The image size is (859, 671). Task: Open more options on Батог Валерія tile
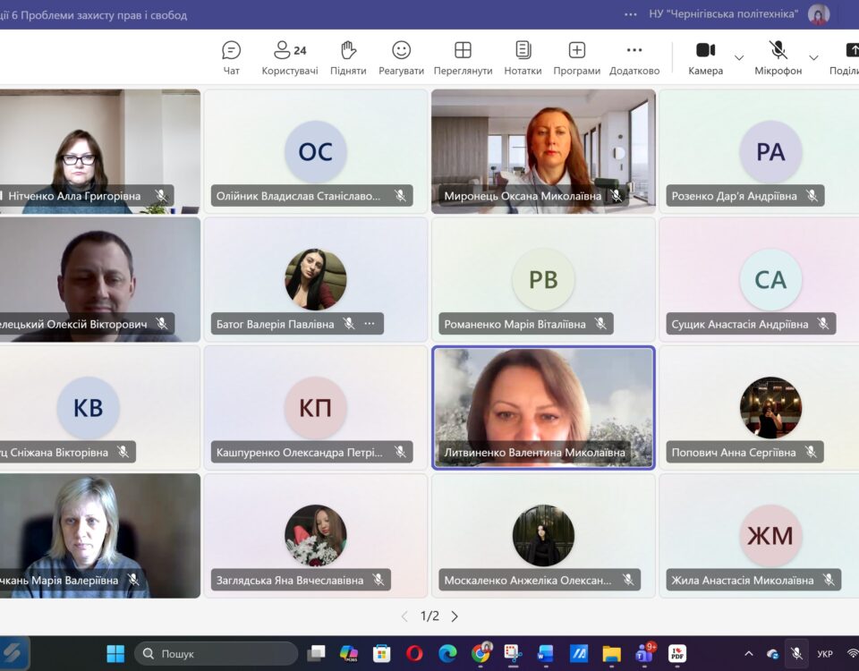tap(370, 324)
